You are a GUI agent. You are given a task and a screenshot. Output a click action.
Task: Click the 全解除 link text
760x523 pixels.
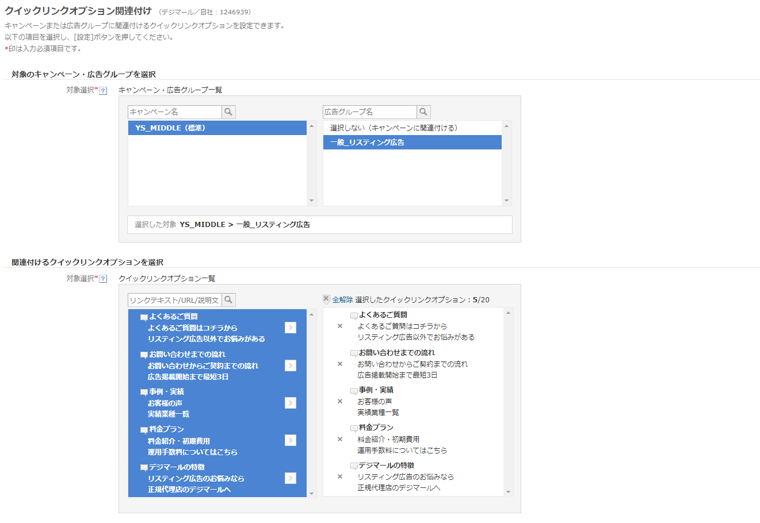(x=342, y=300)
